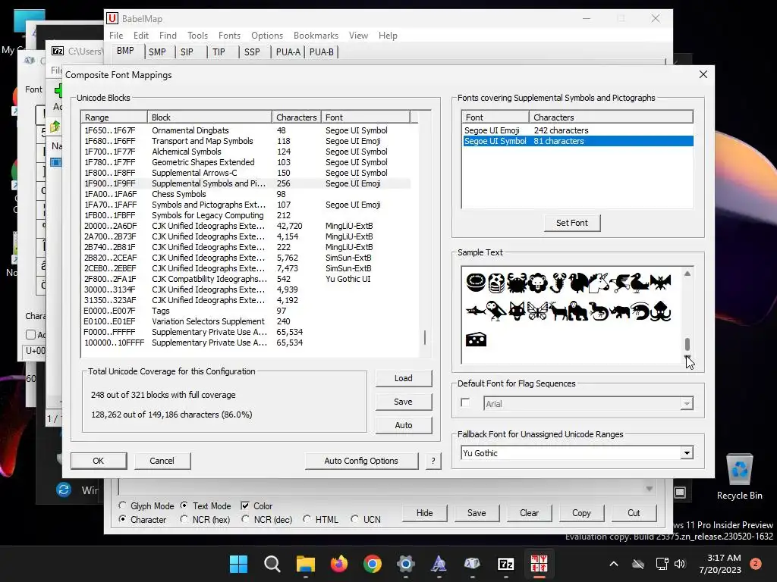This screenshot has width=777, height=582.
Task: Select Alchemical Symbols block row
Action: (246, 152)
